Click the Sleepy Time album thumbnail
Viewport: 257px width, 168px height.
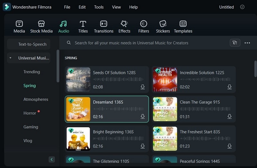coord(78,109)
